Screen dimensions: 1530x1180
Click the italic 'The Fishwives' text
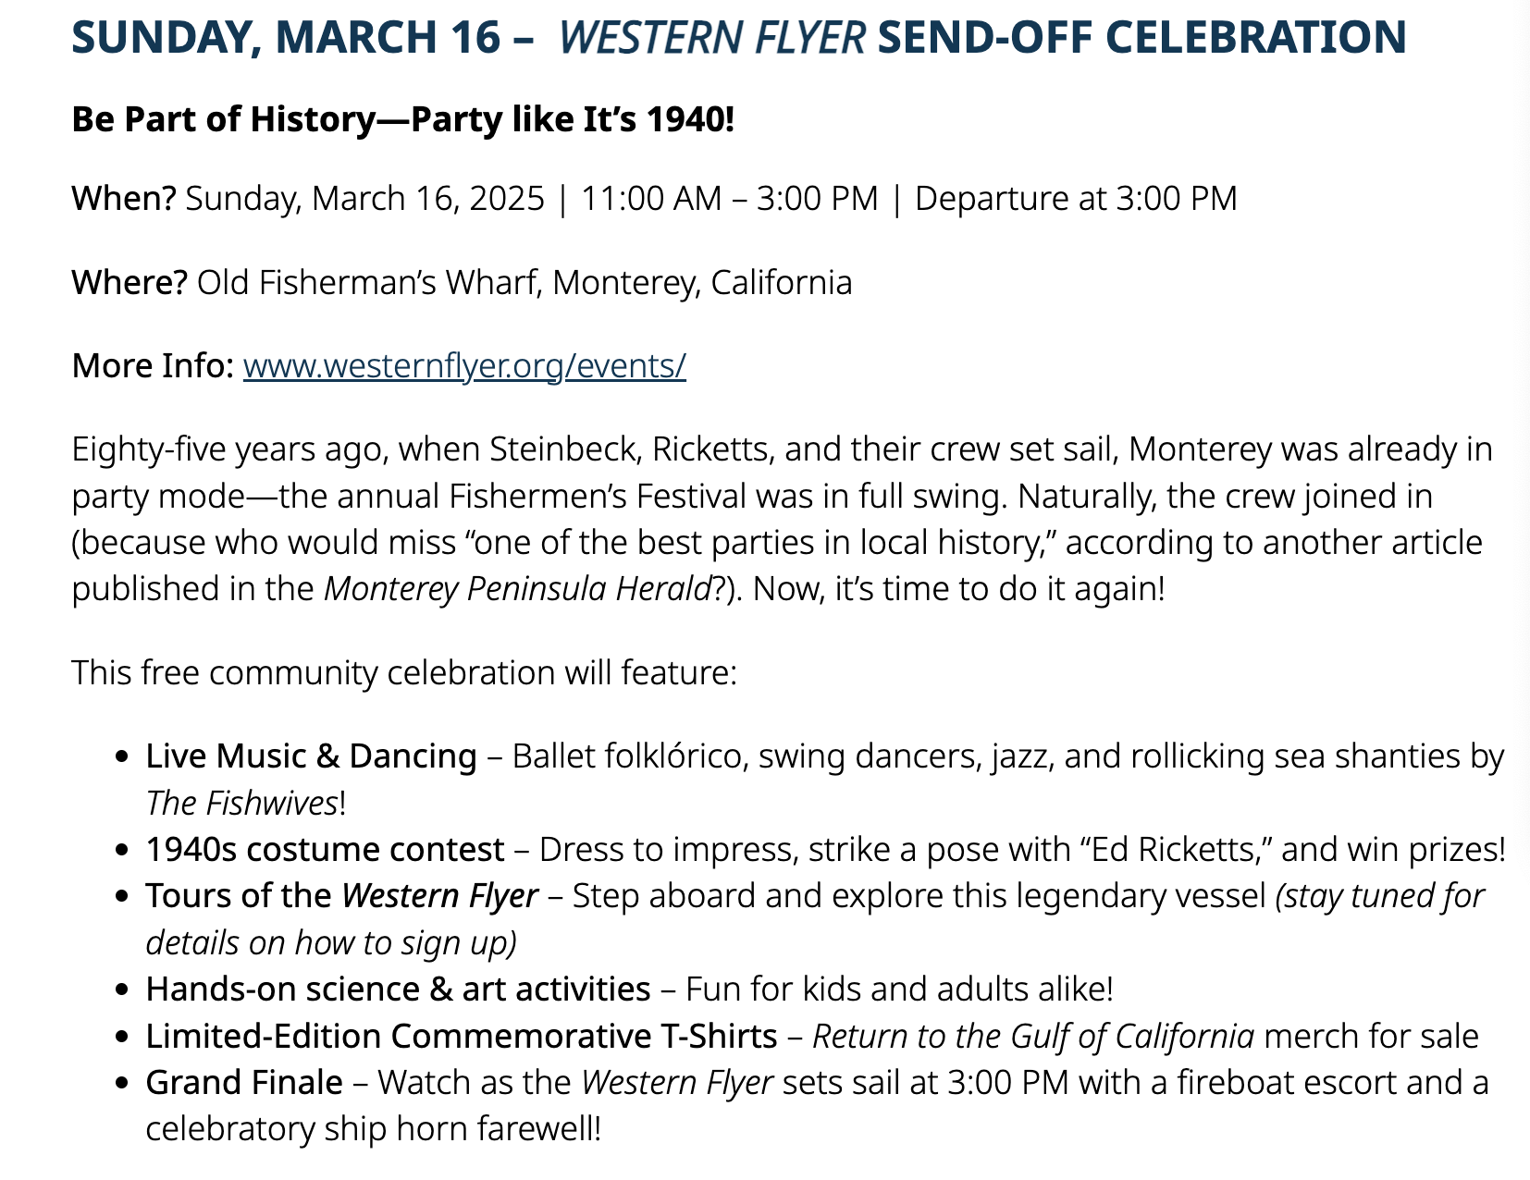242,803
